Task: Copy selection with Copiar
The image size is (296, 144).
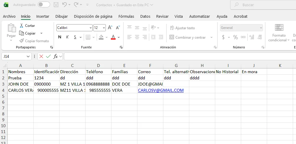Action: tap(28, 33)
